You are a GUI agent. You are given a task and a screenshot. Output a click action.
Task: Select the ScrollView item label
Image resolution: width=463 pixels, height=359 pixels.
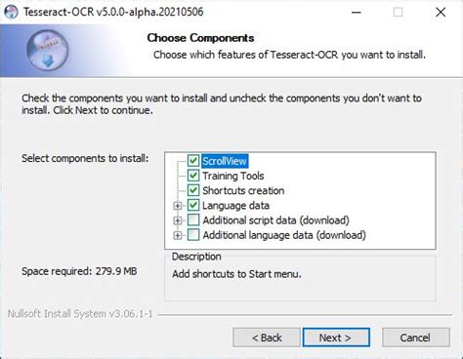coord(225,161)
